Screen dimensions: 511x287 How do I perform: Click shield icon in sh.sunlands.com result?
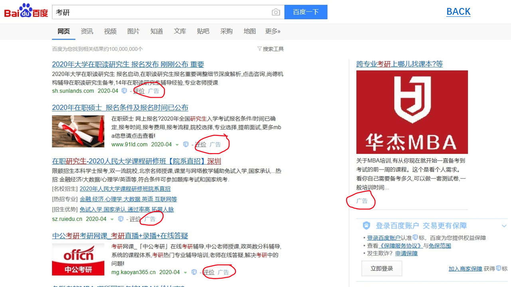point(125,91)
